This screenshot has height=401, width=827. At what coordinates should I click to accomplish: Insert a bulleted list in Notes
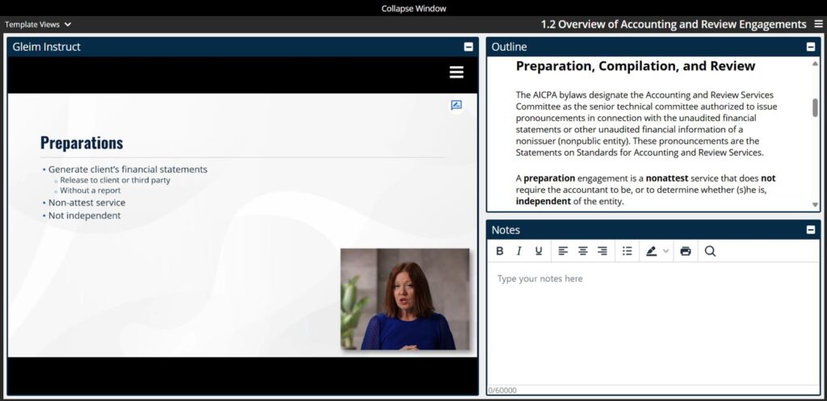tap(628, 251)
